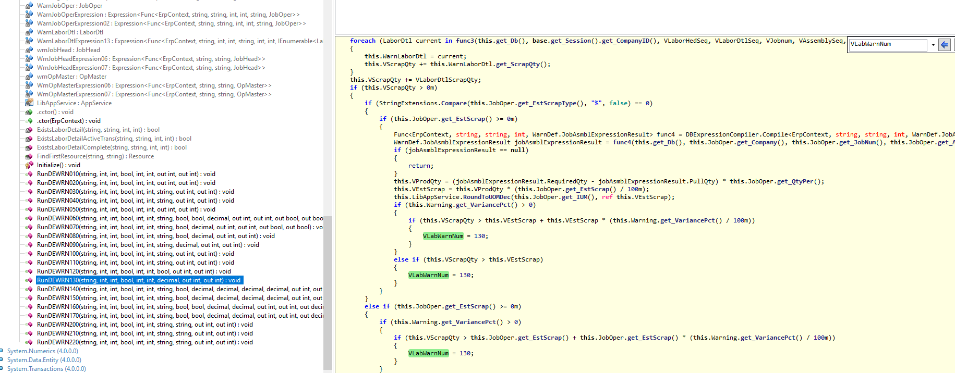Click the tree panel vertical scrollbar
Screen dimensions: 955x373
(328, 292)
